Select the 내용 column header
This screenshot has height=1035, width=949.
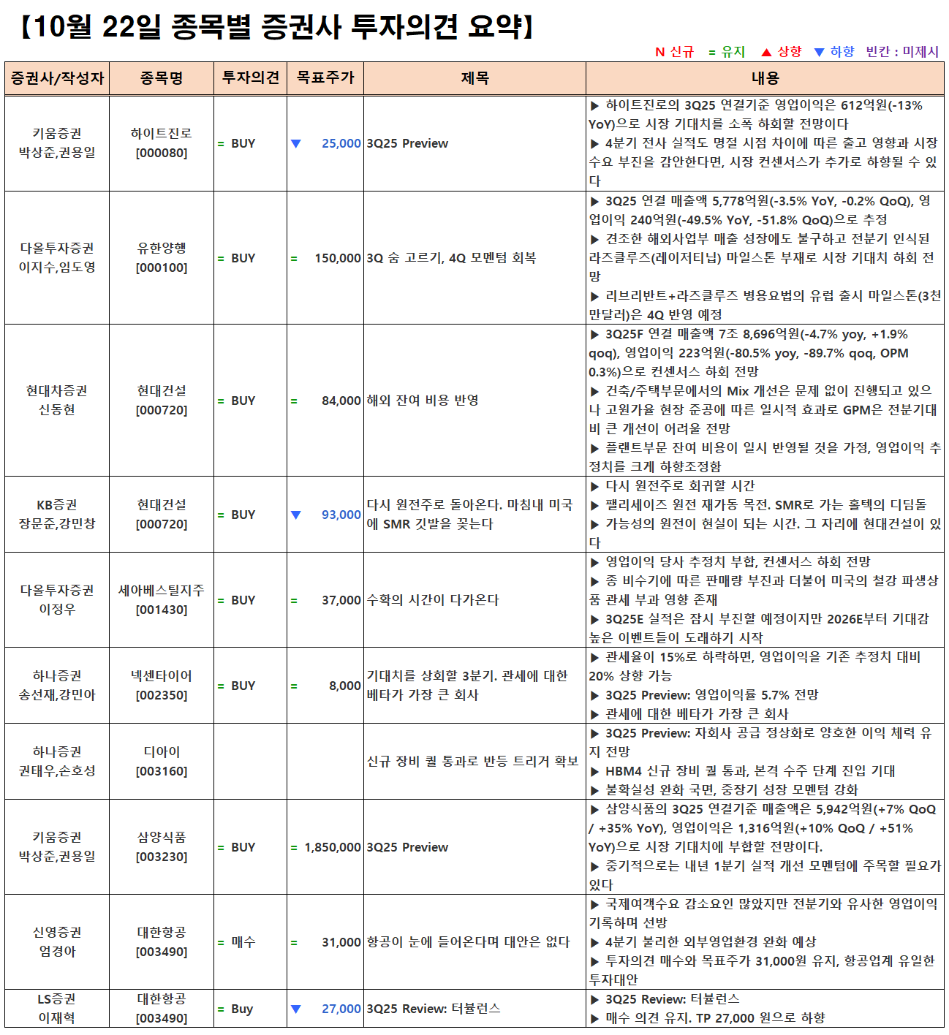point(765,78)
